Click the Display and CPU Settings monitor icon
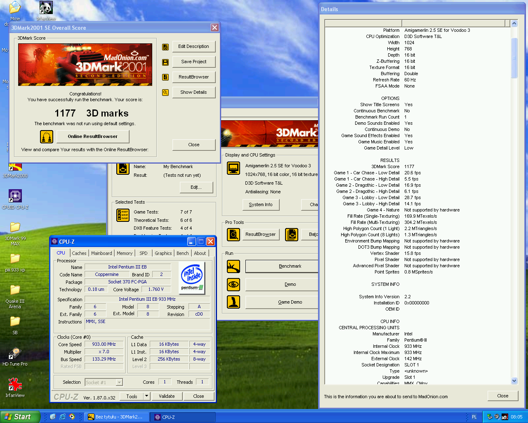Viewport: 528px width, 423px height. (233, 168)
